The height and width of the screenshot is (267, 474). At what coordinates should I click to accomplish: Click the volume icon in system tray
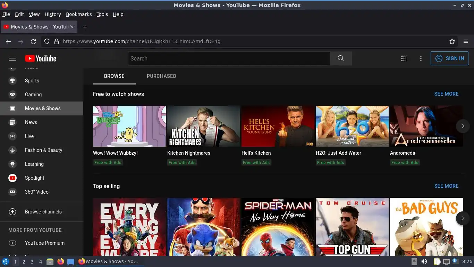click(424, 261)
